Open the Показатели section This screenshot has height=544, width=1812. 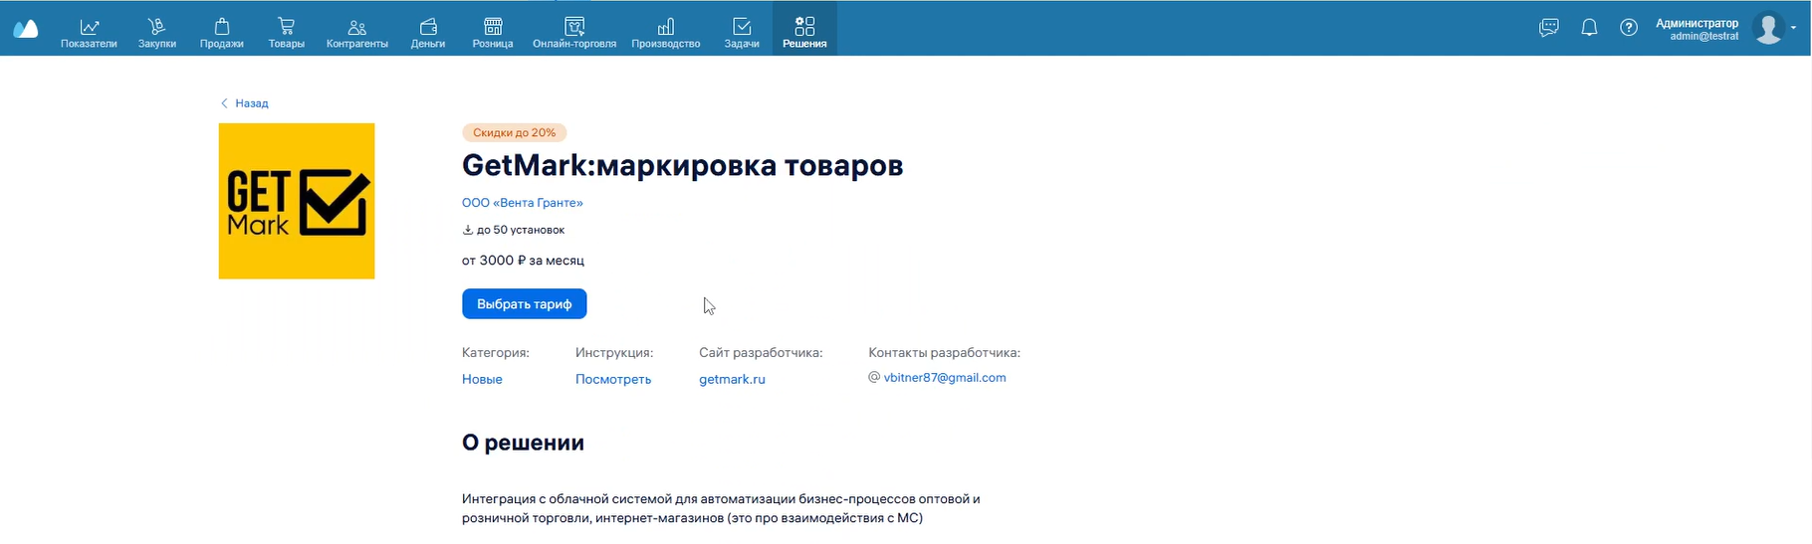[x=89, y=33]
